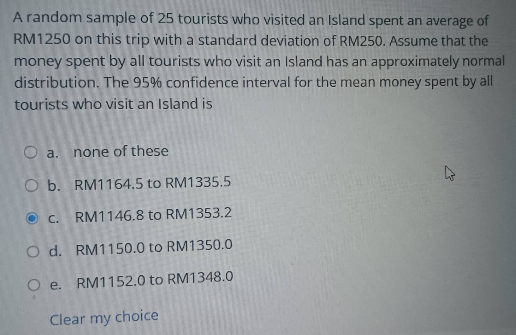Click the sample size "25" in the question
The width and height of the screenshot is (516, 335).
[x=166, y=19]
